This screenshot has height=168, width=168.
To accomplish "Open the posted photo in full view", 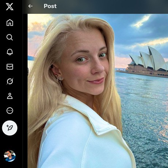I will 98,91.
